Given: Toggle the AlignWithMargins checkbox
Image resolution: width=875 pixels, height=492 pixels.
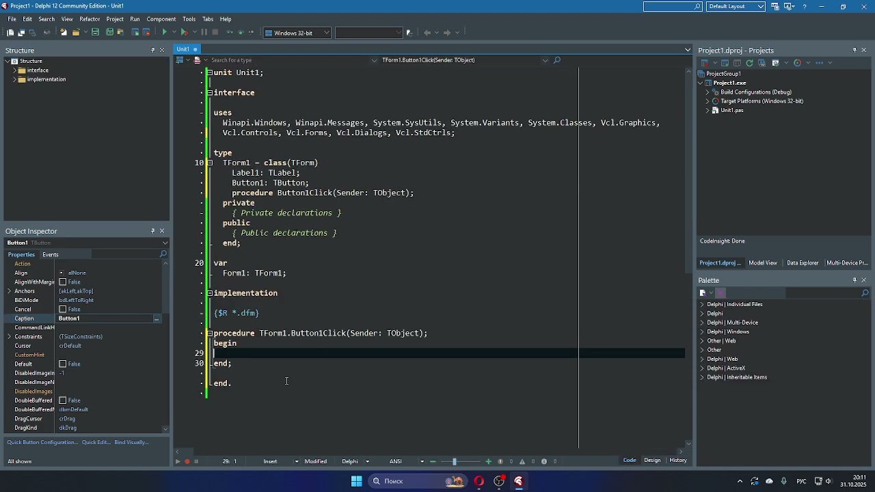Looking at the screenshot, I should tap(63, 282).
